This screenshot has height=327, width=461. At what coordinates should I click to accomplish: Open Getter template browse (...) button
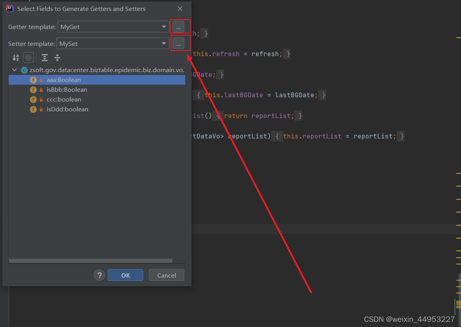click(x=179, y=27)
